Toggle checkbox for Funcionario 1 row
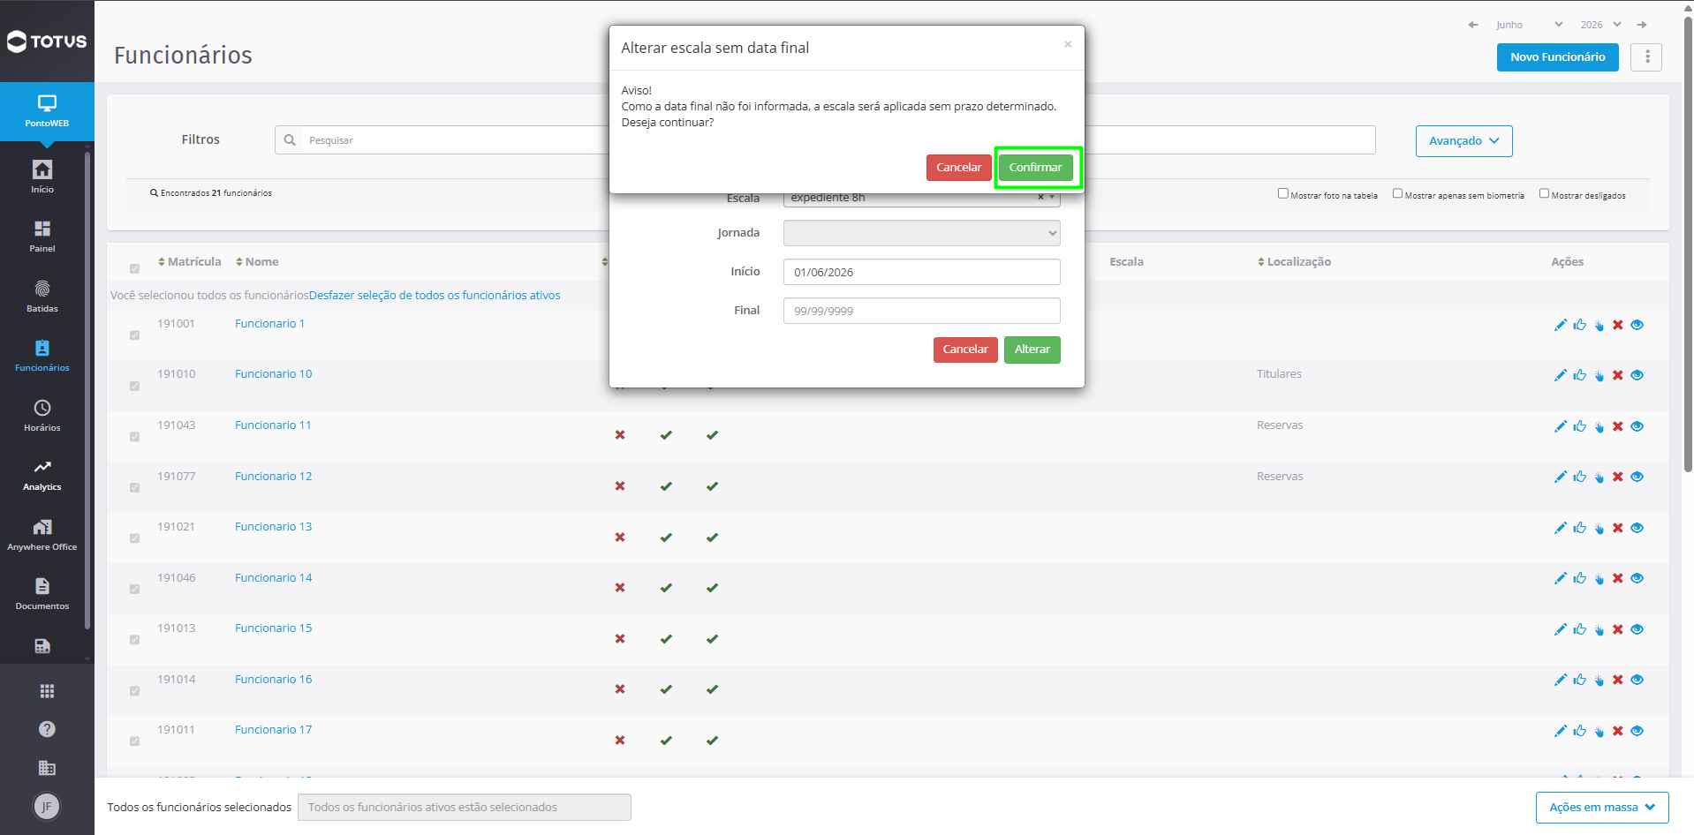This screenshot has width=1694, height=835. pos(134,335)
